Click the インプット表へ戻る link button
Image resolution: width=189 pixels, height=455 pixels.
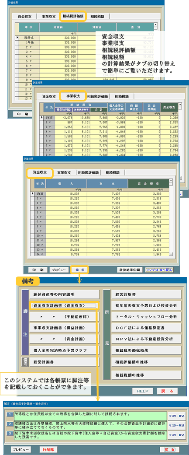click(x=159, y=270)
